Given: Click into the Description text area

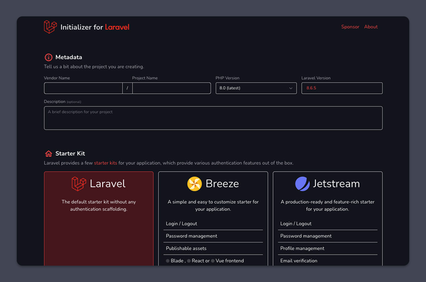Looking at the screenshot, I should (x=213, y=118).
